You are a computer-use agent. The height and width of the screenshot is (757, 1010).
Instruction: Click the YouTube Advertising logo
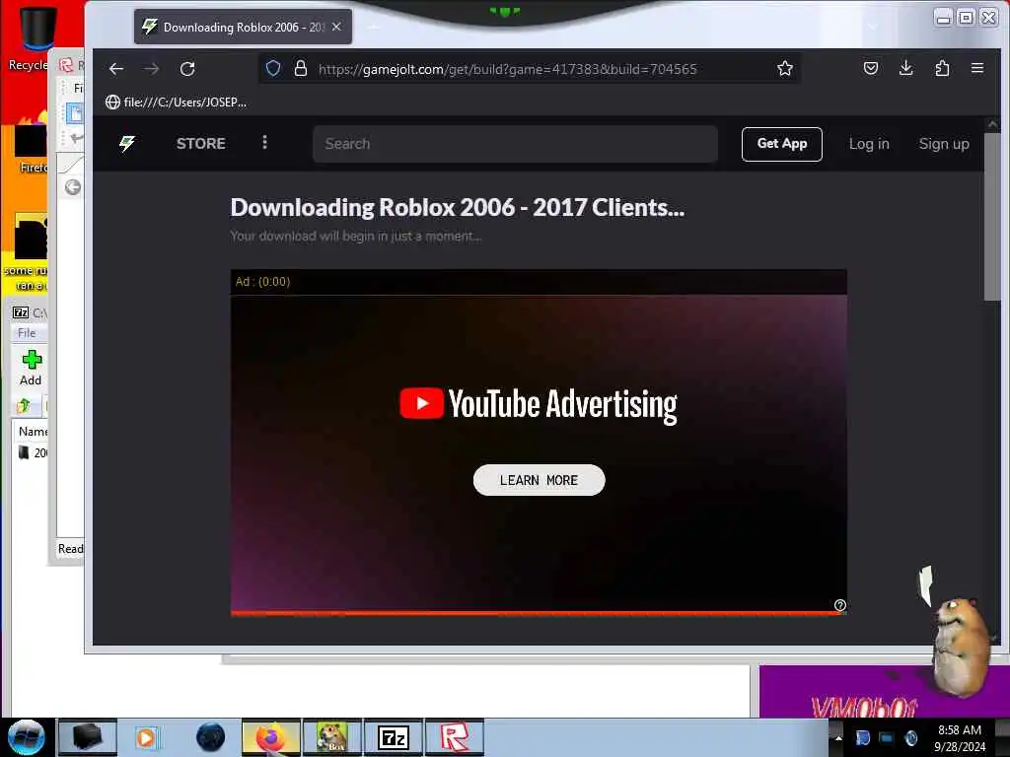point(539,404)
